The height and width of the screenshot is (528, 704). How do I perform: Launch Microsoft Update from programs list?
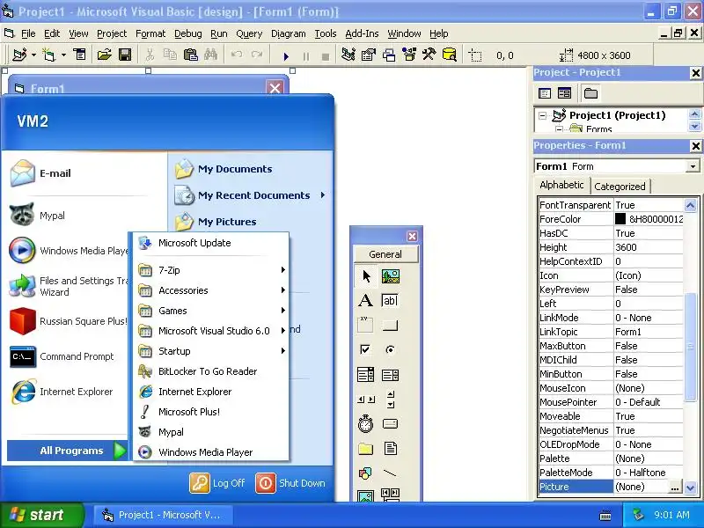[x=211, y=244]
